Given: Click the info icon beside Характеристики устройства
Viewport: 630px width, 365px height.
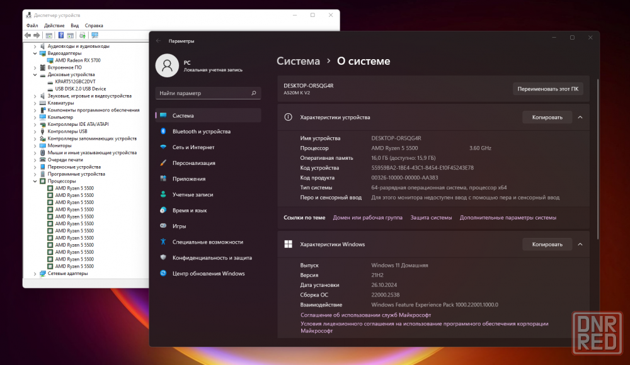Looking at the screenshot, I should [x=288, y=117].
